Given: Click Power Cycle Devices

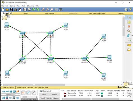Looking at the screenshot, I should click(25, 88).
